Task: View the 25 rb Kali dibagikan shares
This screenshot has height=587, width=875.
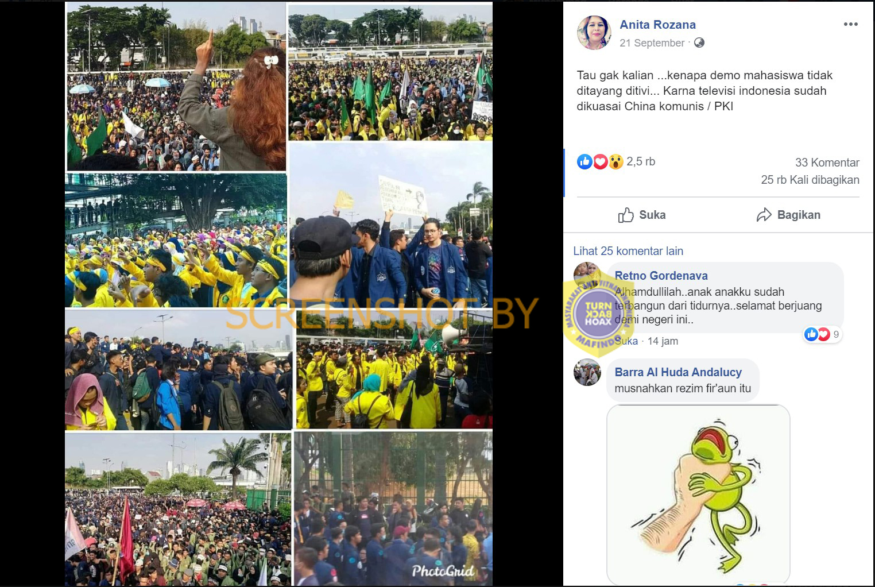Action: point(810,180)
